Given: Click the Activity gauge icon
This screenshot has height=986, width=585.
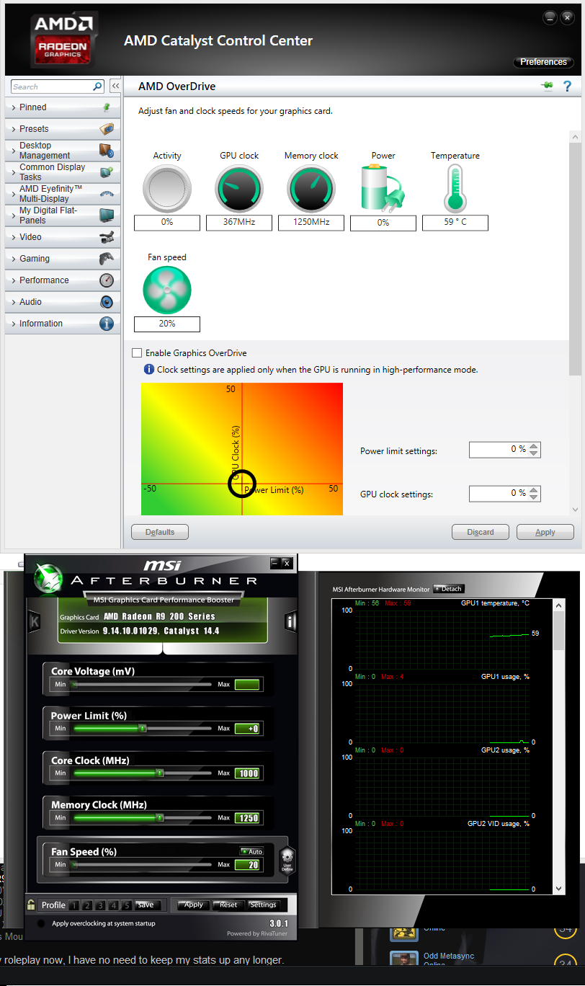Looking at the screenshot, I should tap(167, 189).
